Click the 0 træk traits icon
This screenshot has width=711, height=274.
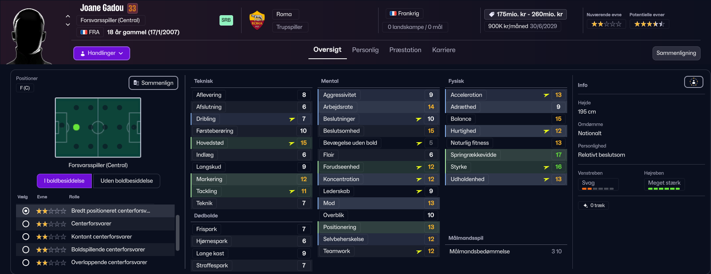(x=585, y=205)
